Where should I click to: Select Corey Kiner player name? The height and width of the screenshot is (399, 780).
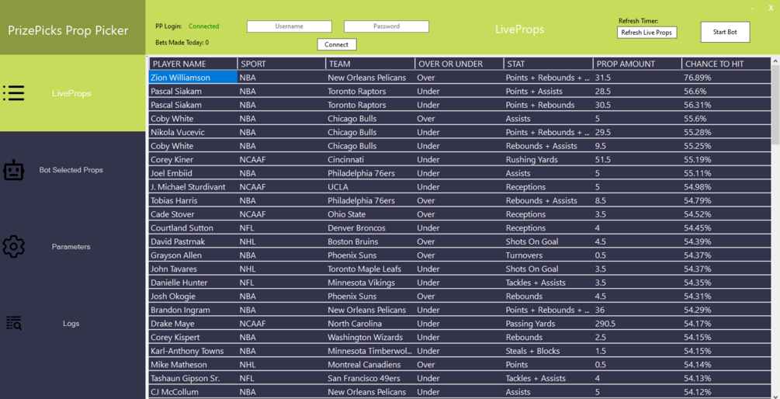click(193, 160)
